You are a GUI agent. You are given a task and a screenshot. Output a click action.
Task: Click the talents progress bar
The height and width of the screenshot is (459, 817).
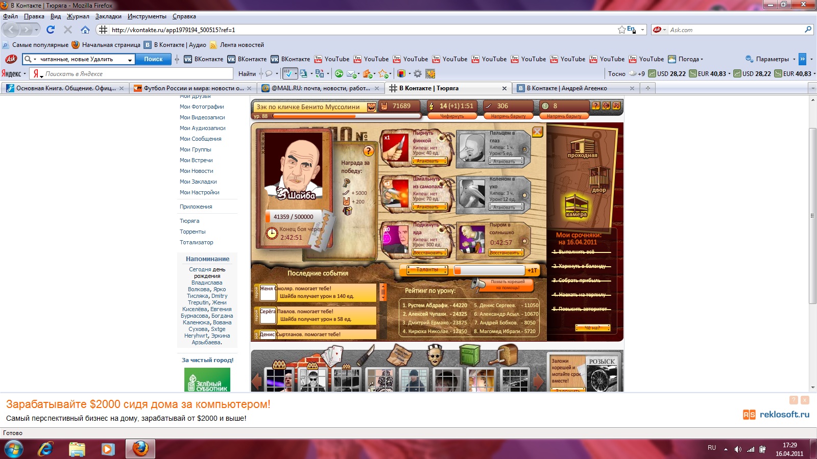[489, 270]
